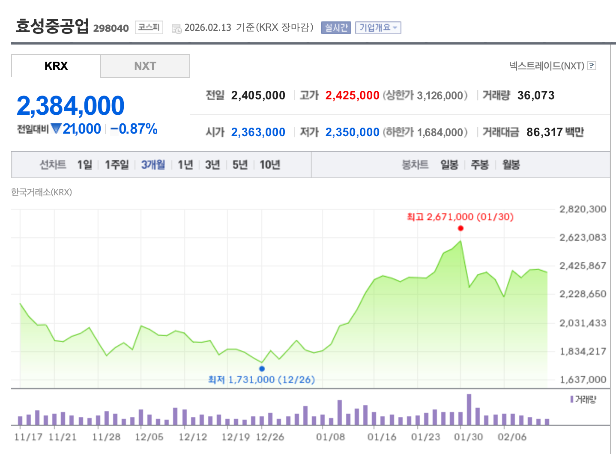The image size is (616, 454).
Task: Switch to the NXT tab
Action: (145, 66)
